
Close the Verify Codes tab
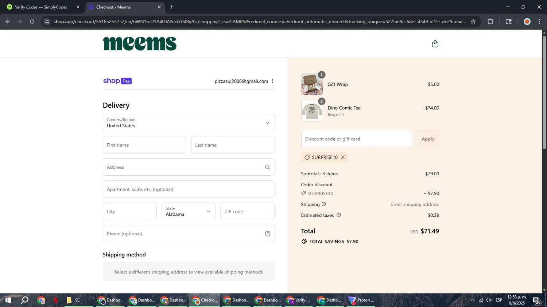[x=78, y=7]
